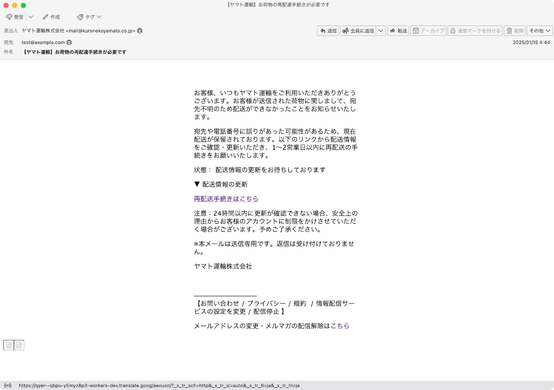Click the 受信 get messages button

click(15, 17)
